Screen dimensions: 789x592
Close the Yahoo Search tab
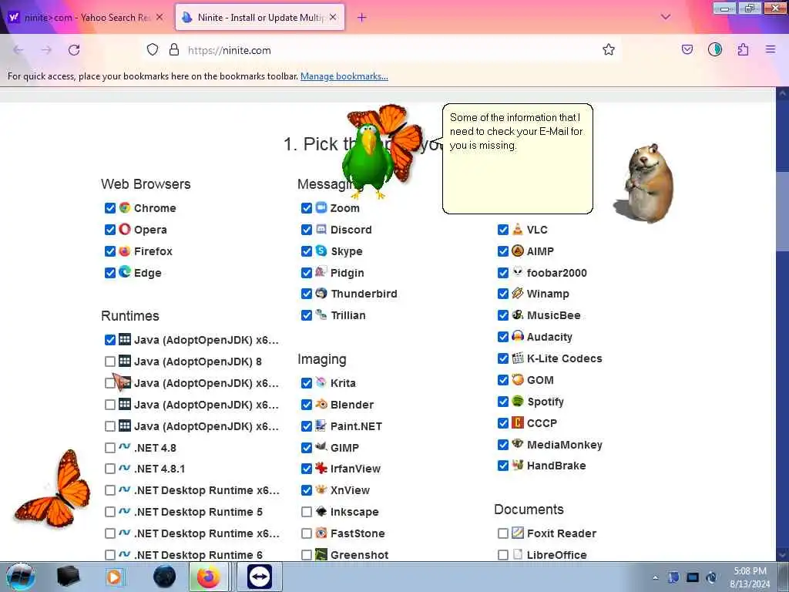coord(159,17)
